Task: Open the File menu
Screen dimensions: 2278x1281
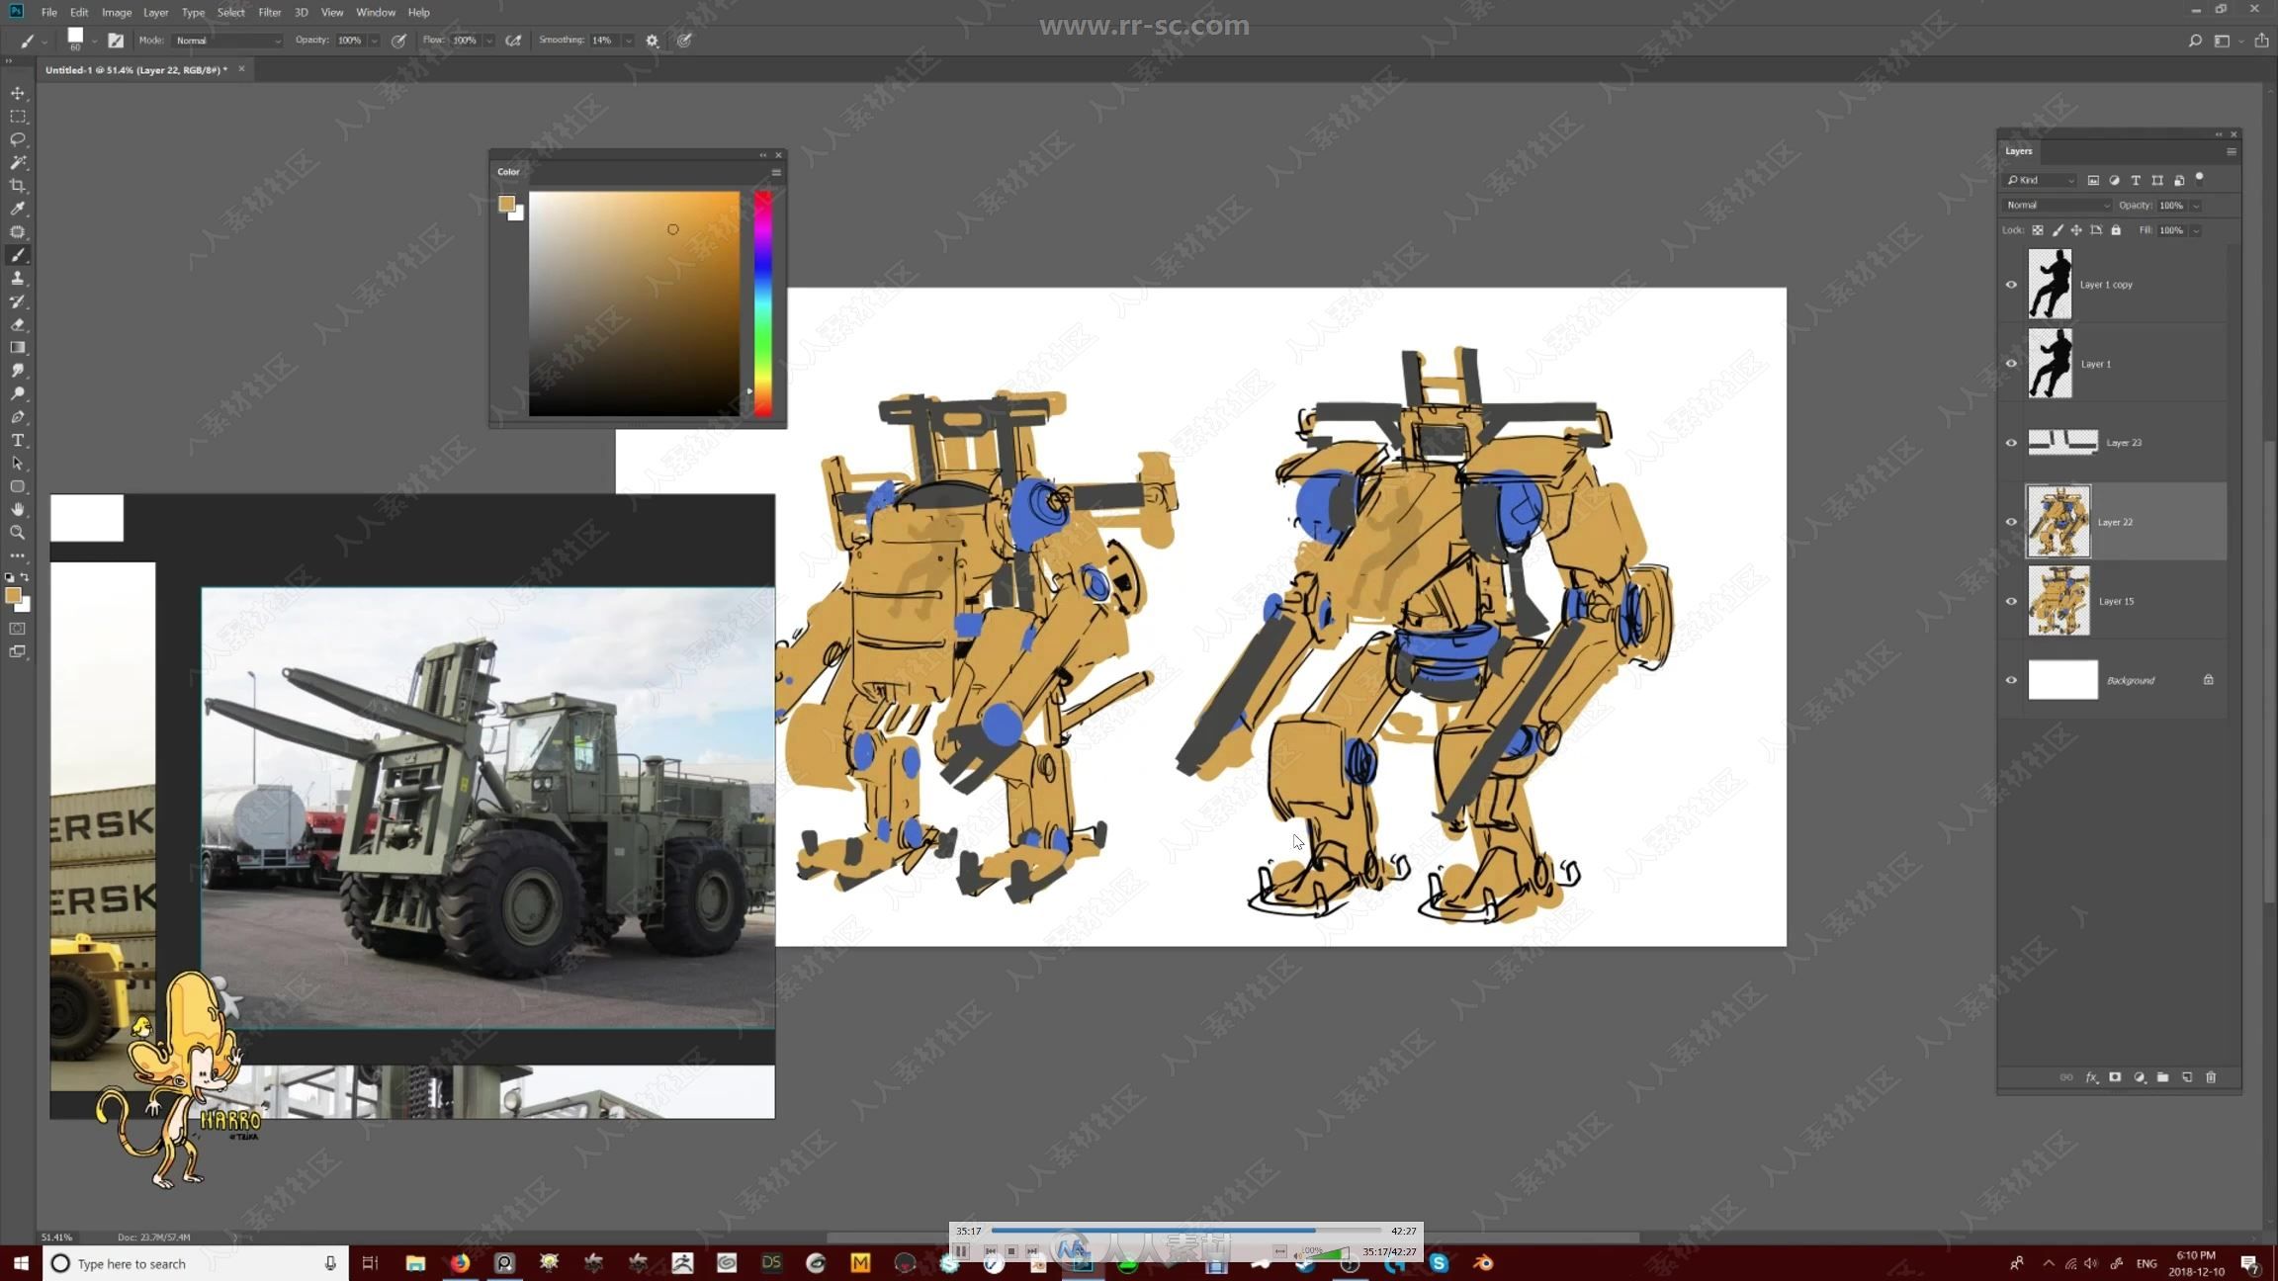Action: pyautogui.click(x=48, y=12)
